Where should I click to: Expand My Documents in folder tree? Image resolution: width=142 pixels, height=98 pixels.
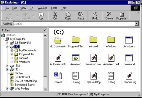click(12, 50)
